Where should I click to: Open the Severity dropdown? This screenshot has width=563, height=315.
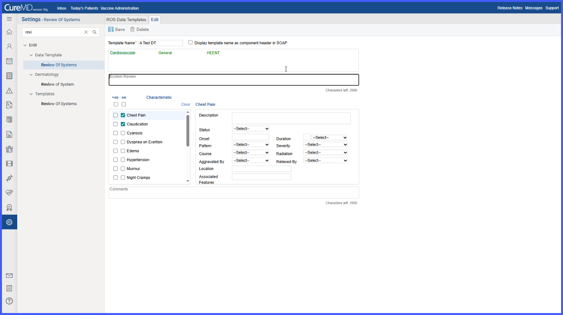pyautogui.click(x=325, y=145)
